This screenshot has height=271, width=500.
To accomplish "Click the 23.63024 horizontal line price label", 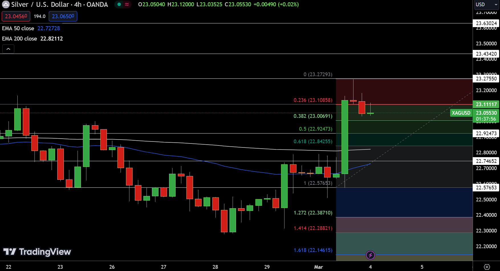I will 486,23.
